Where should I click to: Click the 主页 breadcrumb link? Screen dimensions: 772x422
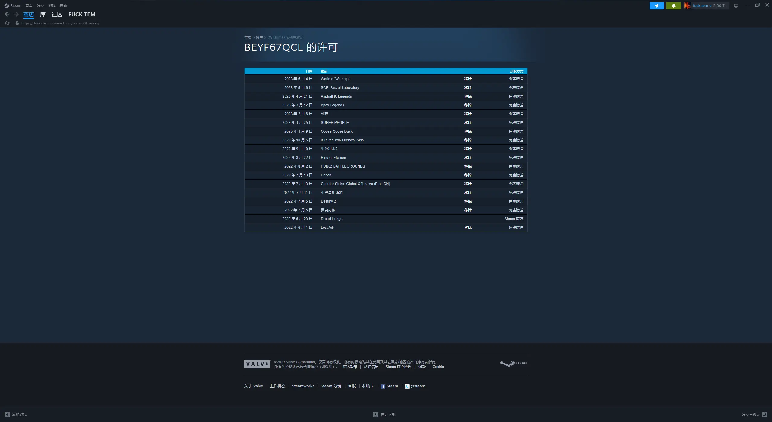[248, 37]
